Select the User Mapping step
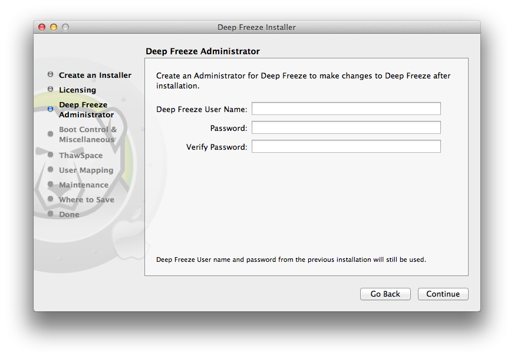514x358 pixels. (x=86, y=170)
